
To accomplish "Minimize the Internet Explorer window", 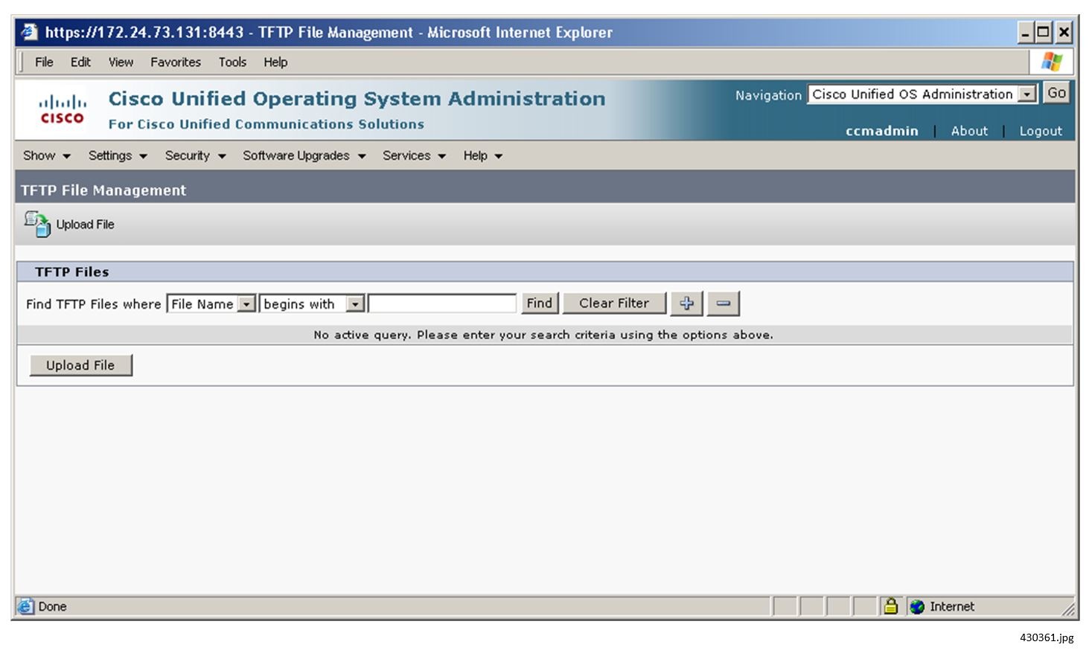I will point(1026,32).
